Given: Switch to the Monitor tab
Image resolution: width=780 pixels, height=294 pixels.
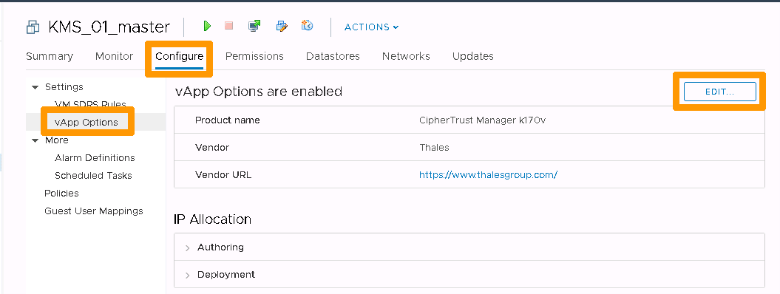Looking at the screenshot, I should [x=114, y=56].
